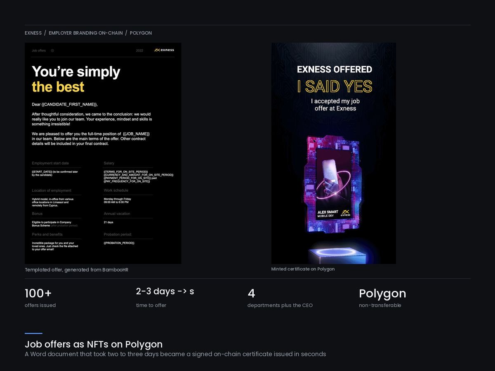Click the '21 days' vacation value

coord(108,222)
